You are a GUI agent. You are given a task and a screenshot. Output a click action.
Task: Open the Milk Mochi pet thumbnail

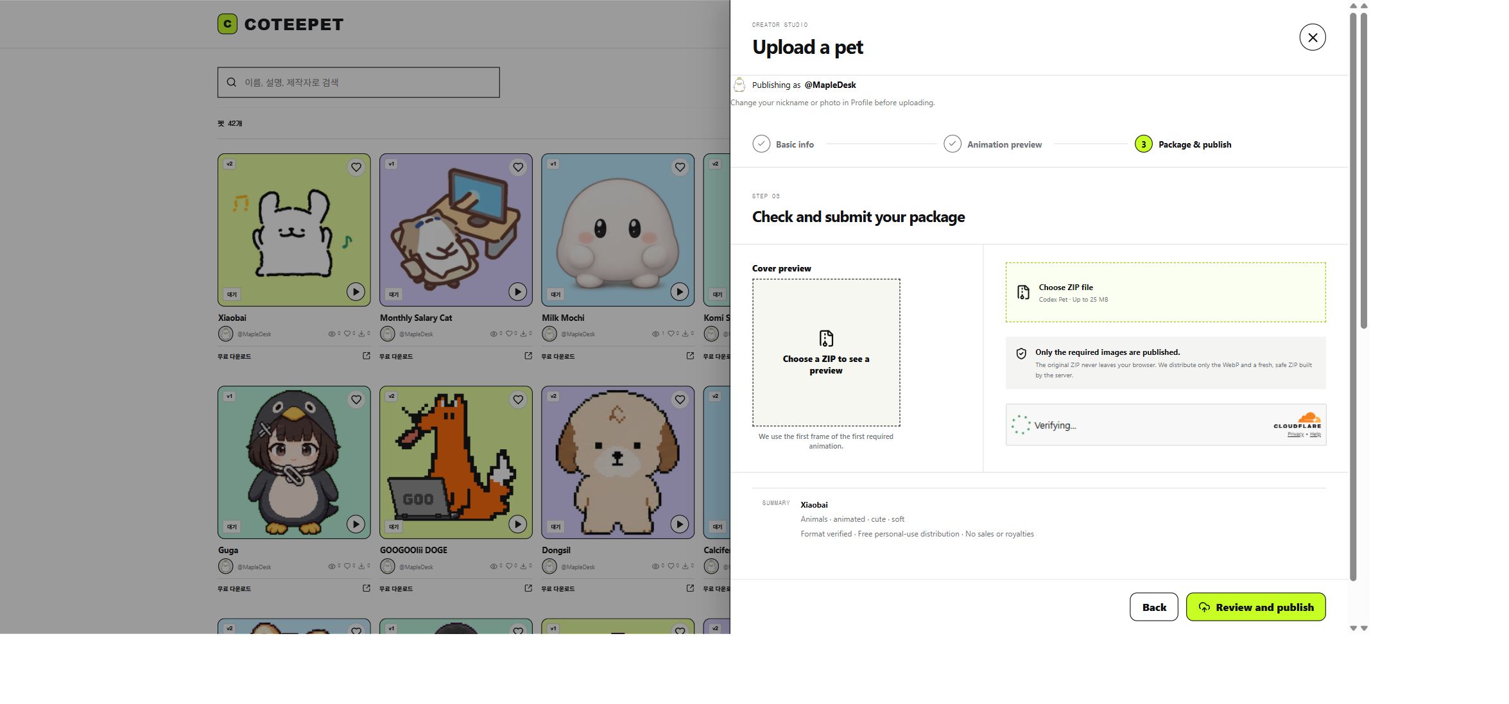617,230
